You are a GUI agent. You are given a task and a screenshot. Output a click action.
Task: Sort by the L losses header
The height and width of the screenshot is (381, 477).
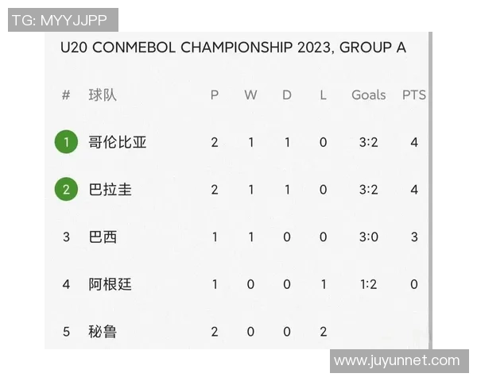(x=323, y=95)
